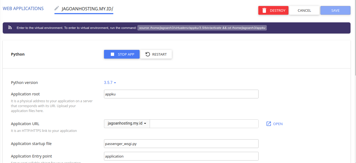Click the Application URL label
The image size is (356, 163).
tap(25, 124)
